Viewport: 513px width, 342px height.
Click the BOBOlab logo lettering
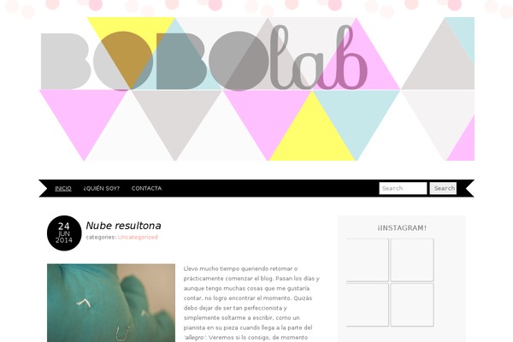(x=203, y=59)
